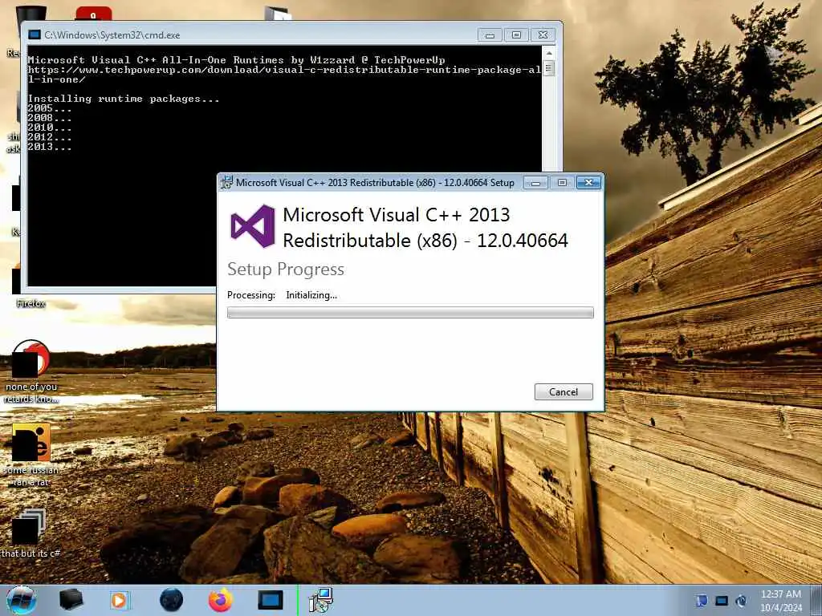Screen dimensions: 822x616
Task: Click the cmd window scrollbar up arrow
Action: (x=549, y=53)
